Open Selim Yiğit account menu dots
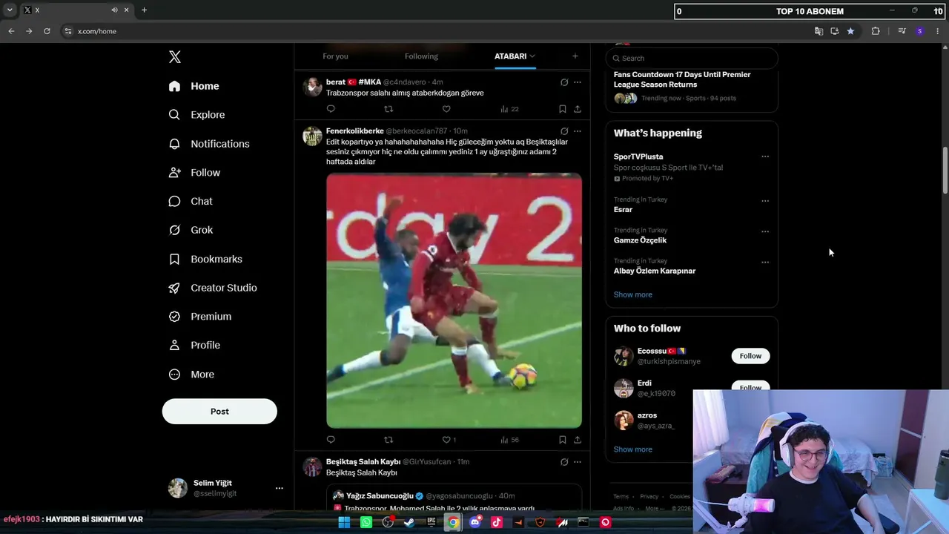949x534 pixels. [x=280, y=488]
